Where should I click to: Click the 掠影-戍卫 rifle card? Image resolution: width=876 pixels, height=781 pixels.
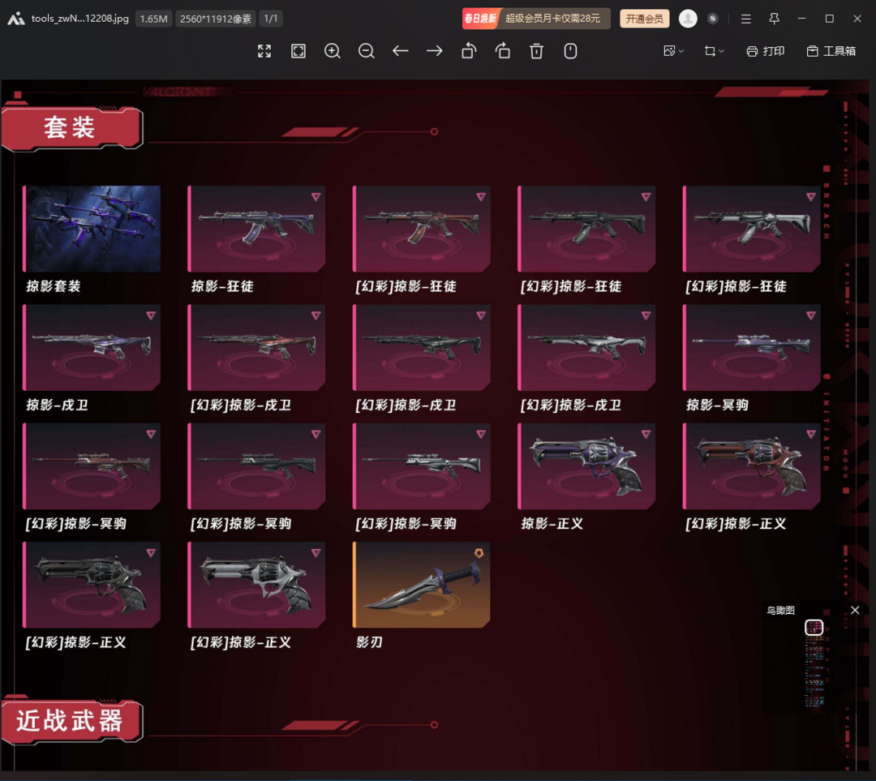click(x=92, y=347)
